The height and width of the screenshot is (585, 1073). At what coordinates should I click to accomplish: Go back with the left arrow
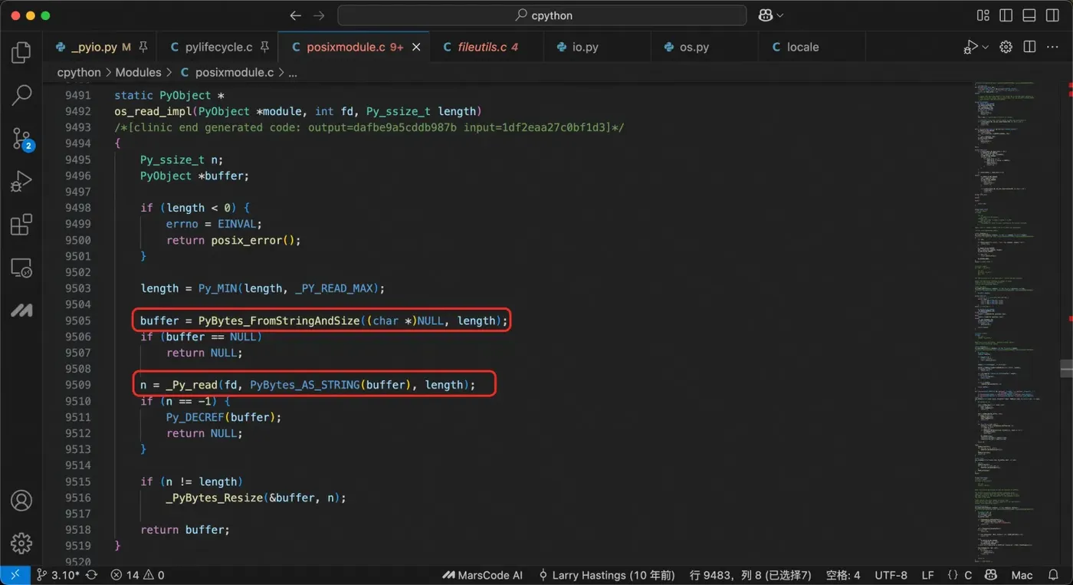296,15
